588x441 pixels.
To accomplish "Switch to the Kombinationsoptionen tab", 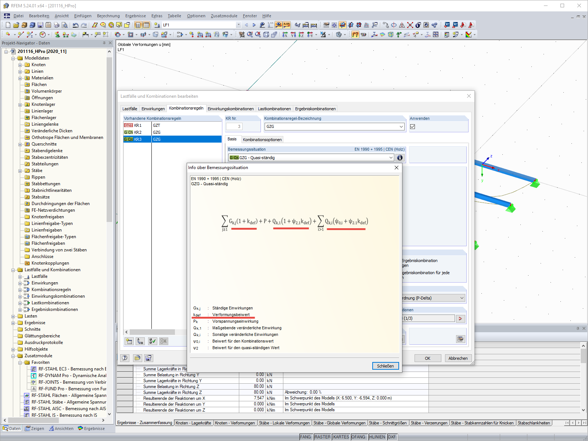I will 262,140.
